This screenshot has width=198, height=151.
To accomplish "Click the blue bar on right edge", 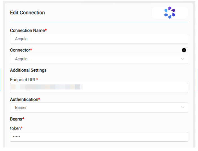I will (x=197, y=80).
